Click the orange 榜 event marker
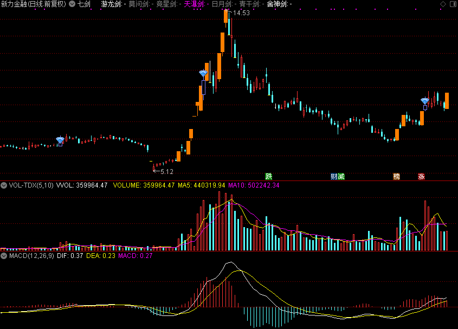The image size is (458, 329). tap(397, 177)
